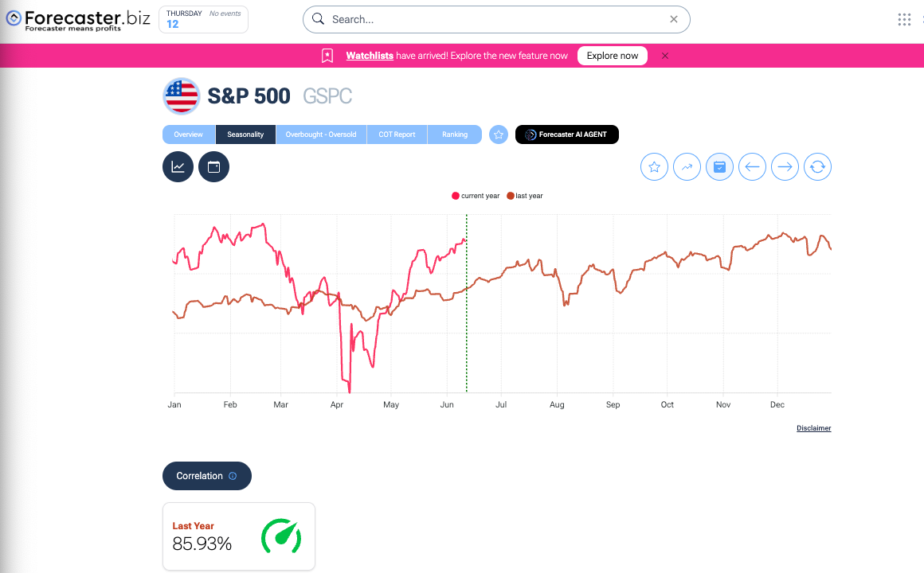Click the refresh cycle icon
Screen dimensions: 924x573
[817, 167]
